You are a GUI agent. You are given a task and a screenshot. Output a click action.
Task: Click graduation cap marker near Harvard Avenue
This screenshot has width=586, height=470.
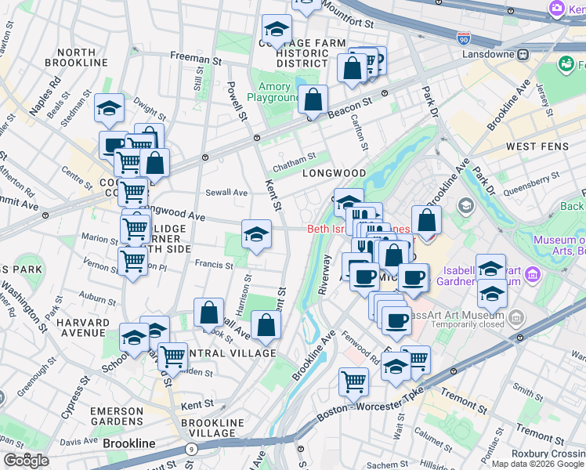[x=134, y=339]
